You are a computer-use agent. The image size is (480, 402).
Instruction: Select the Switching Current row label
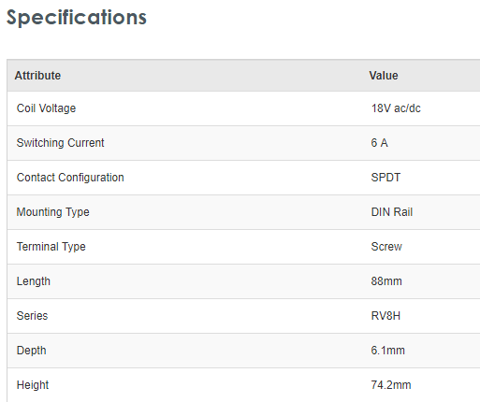pyautogui.click(x=60, y=143)
